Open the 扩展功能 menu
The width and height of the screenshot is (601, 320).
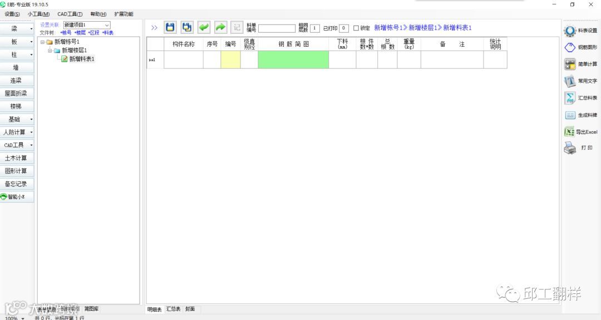pos(124,14)
